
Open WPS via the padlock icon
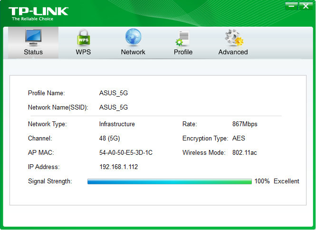click(x=83, y=37)
